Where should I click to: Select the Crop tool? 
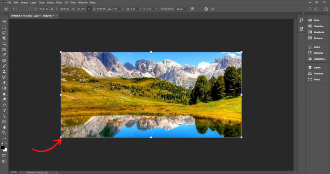click(x=4, y=44)
